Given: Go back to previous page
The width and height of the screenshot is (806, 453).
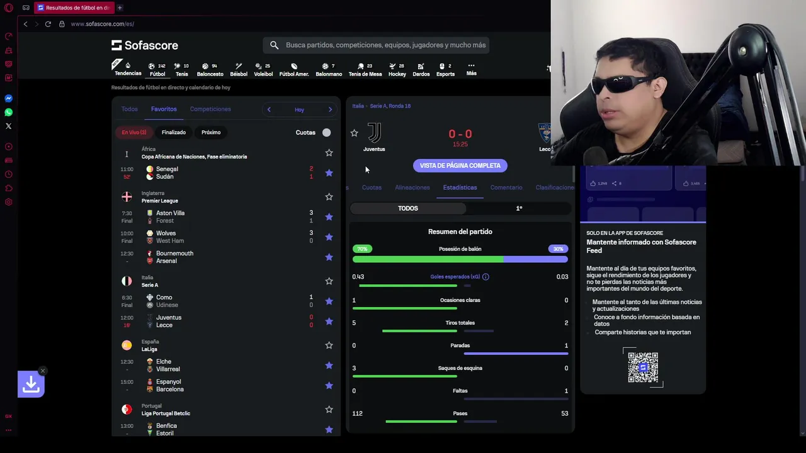Looking at the screenshot, I should [x=25, y=24].
